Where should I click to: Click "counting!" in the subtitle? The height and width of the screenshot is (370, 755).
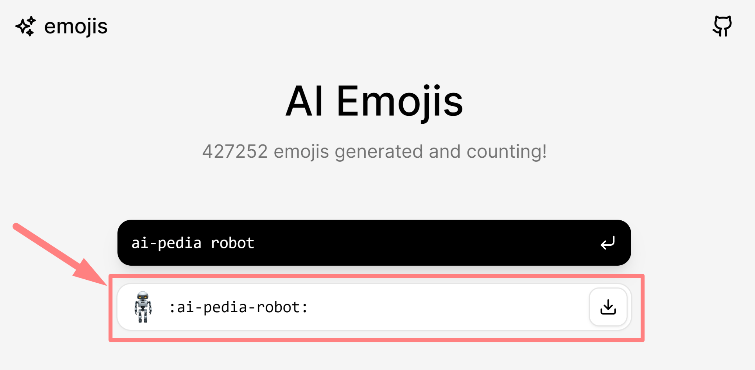[x=507, y=151]
